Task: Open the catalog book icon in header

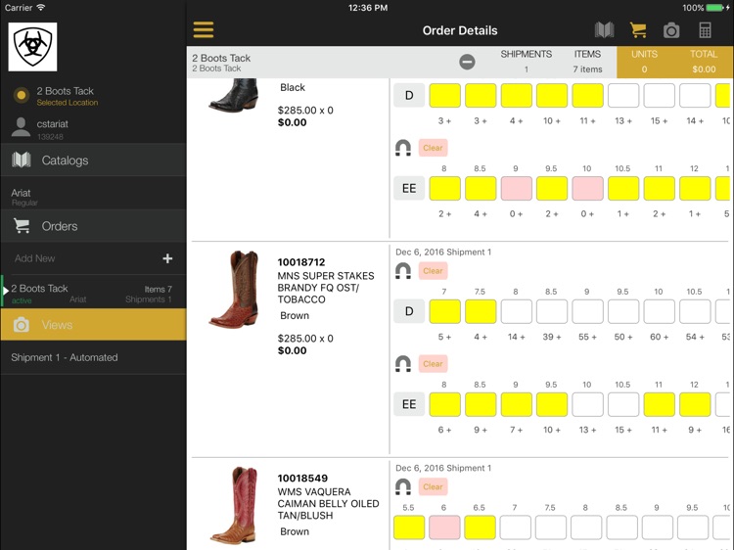Action: 604,30
